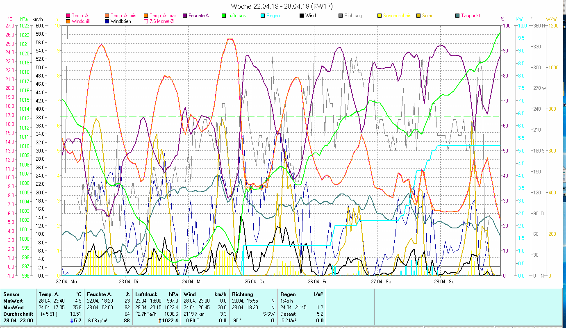
Task: Click the average pressure value 1008.6
Action: point(171,314)
